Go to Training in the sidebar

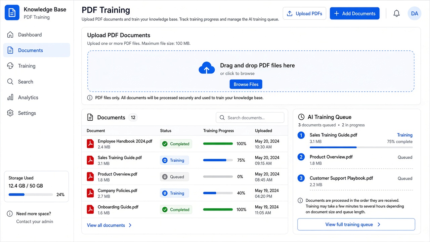pos(37,66)
